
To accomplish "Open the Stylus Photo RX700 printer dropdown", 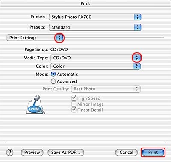I will [x=95, y=17].
